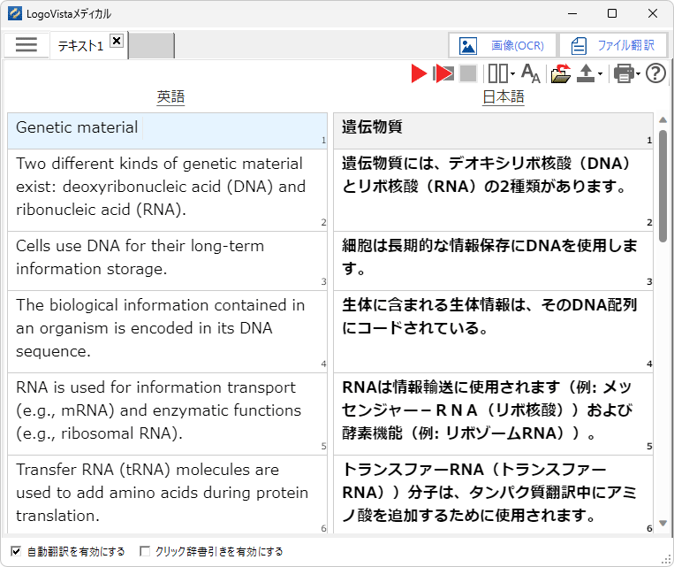
Task: Open the 画像(OCR) button
Action: 503,45
